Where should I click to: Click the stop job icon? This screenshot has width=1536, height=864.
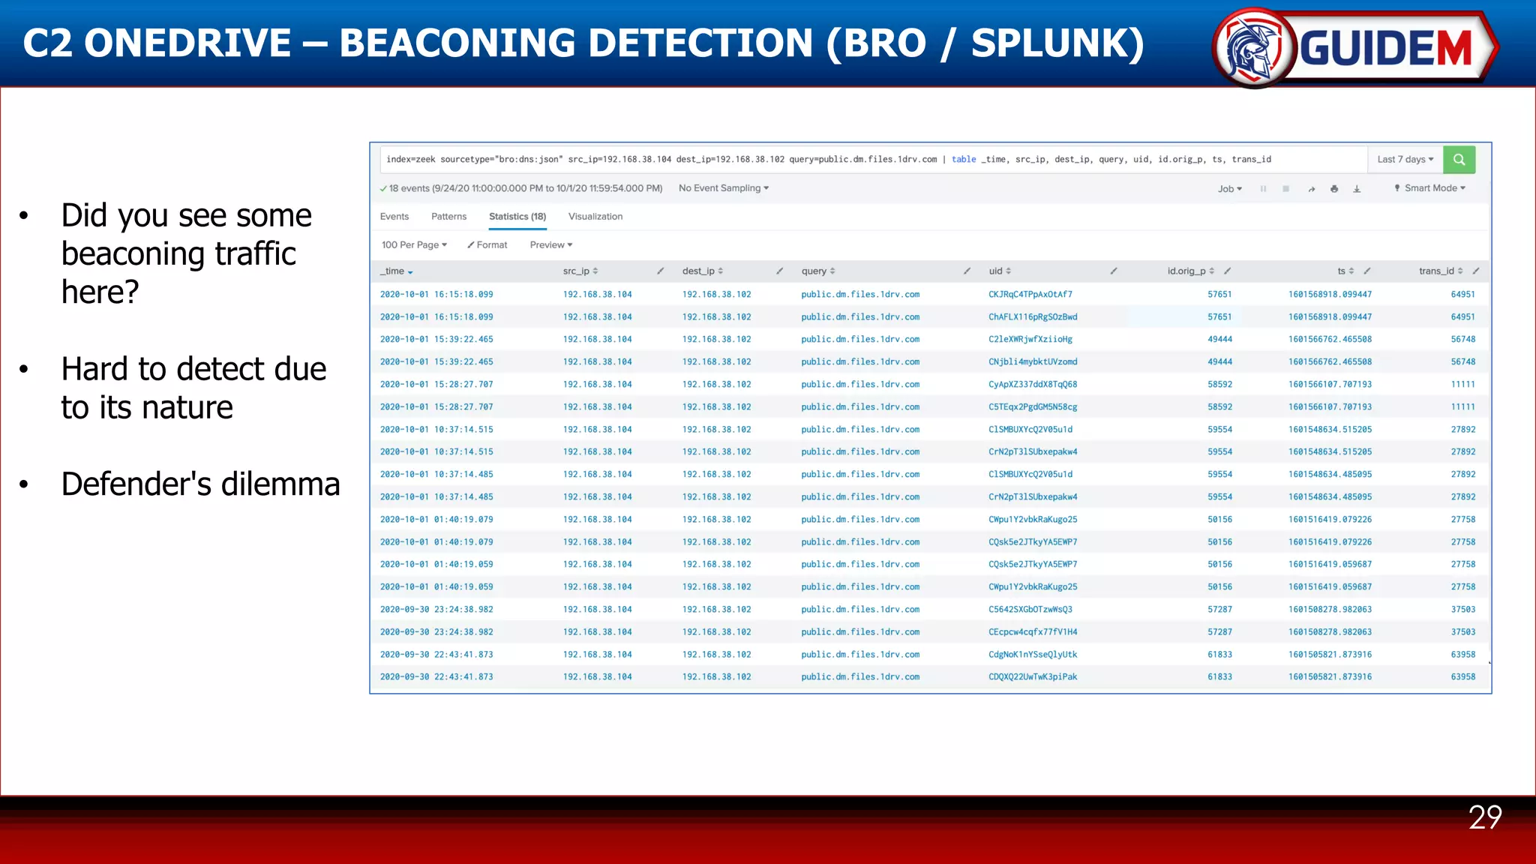1285,189
